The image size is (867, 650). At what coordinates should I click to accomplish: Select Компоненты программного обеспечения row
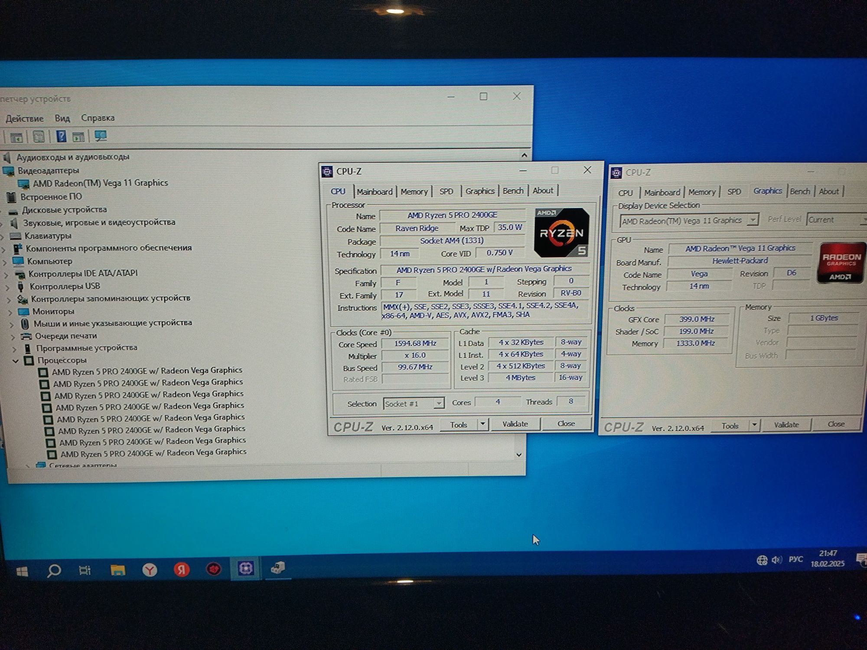point(108,248)
